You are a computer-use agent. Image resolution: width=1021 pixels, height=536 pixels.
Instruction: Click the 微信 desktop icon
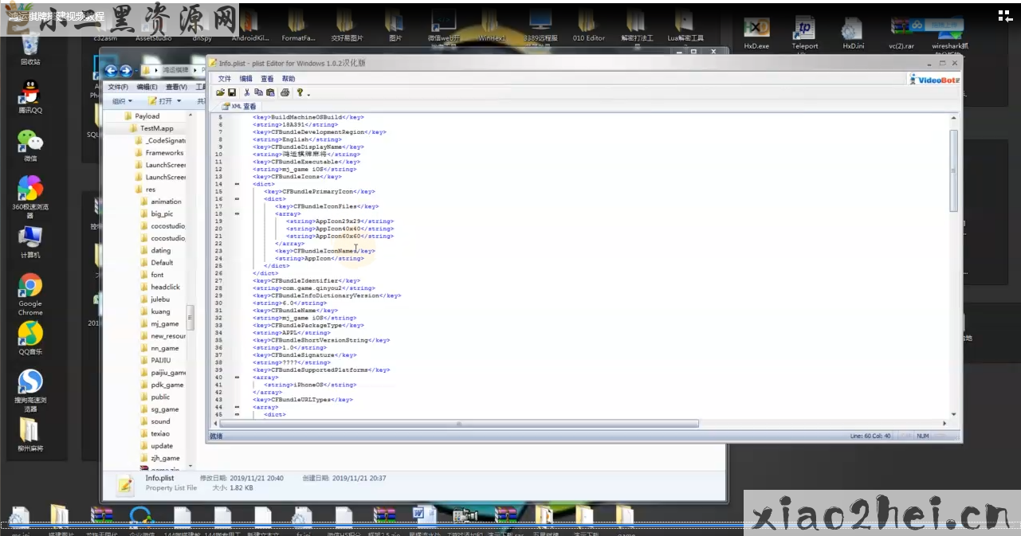click(30, 145)
